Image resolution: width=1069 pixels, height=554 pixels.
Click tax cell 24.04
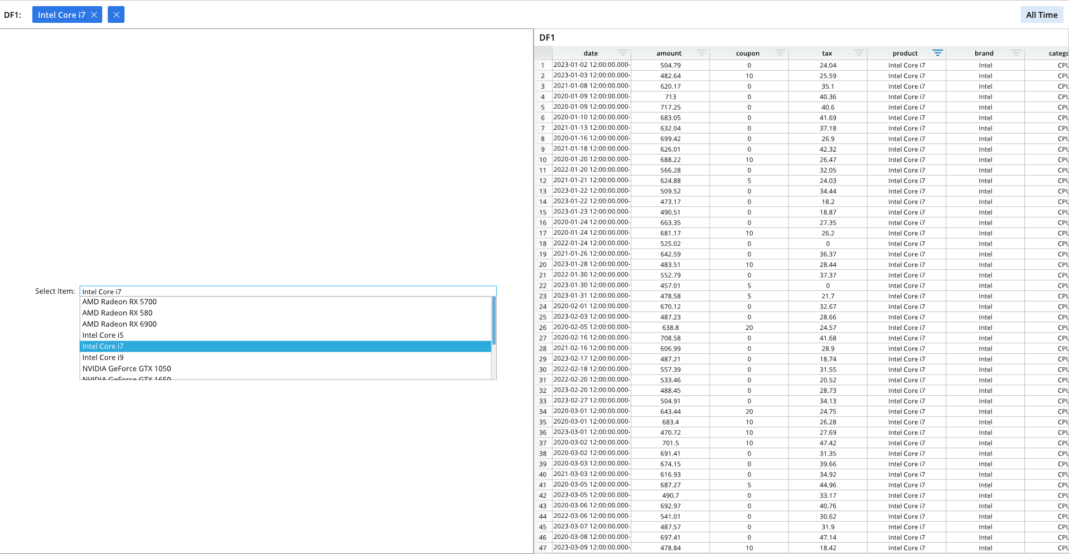point(828,65)
